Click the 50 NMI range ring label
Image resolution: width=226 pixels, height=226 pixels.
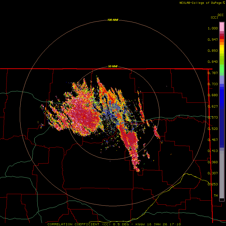pos(113,66)
